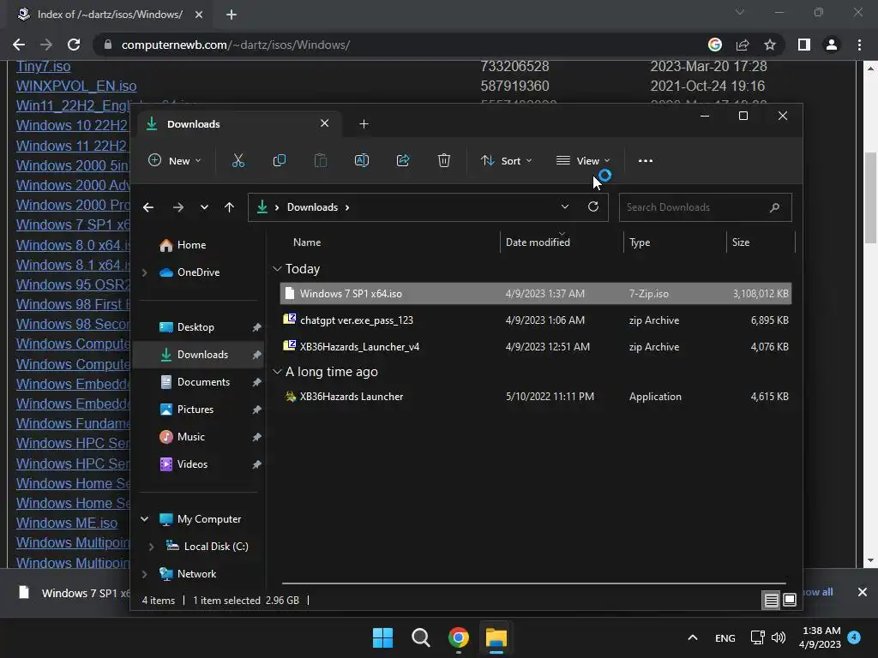Click the Chrome address bar URL

(235, 45)
